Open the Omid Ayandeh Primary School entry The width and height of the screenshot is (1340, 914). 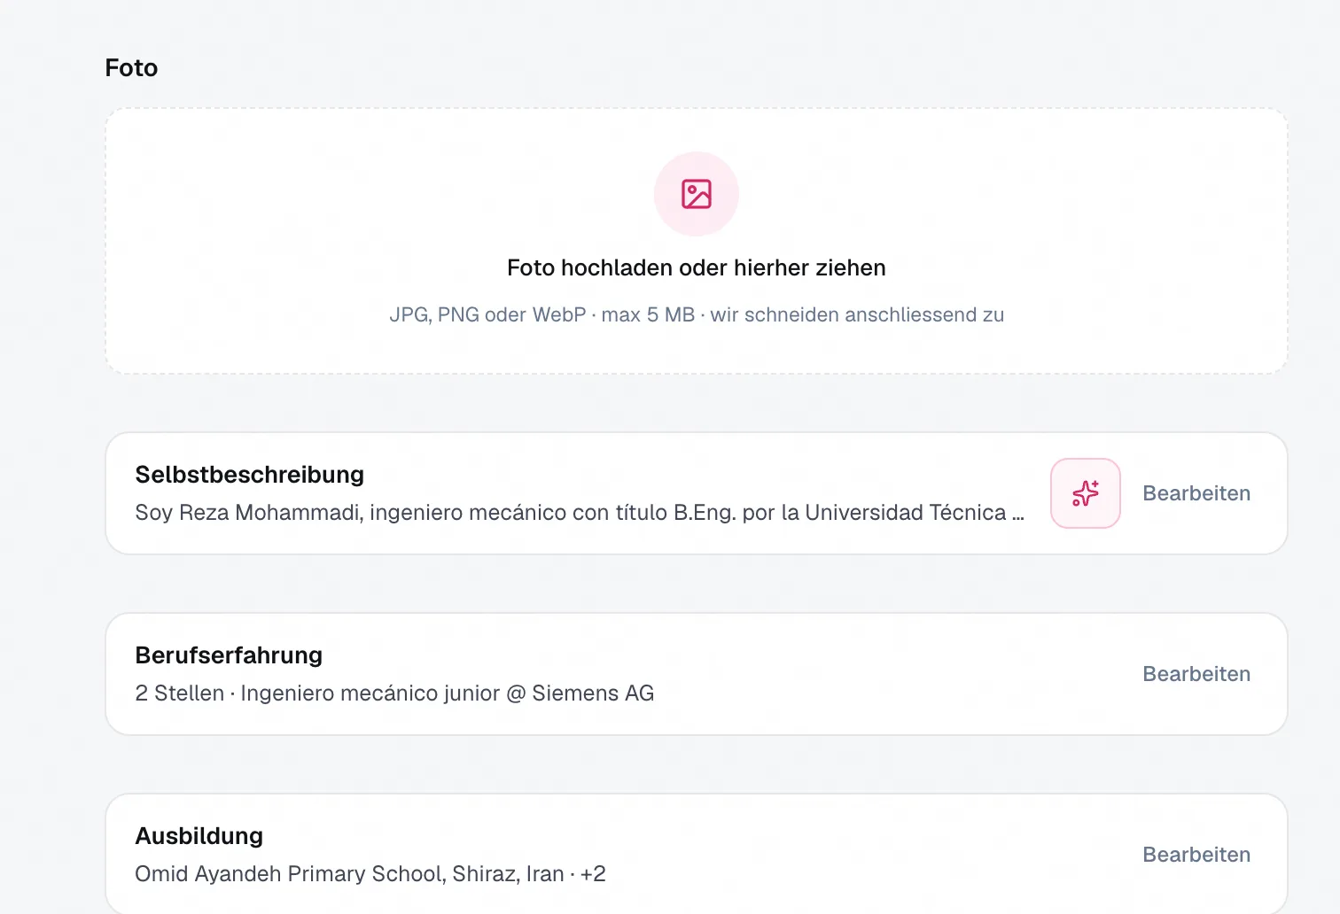349,874
